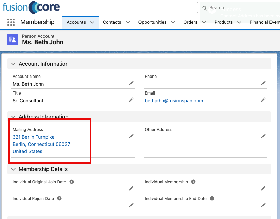Show info for Individual Membership End Date
The image size is (280, 219).
coord(212,198)
